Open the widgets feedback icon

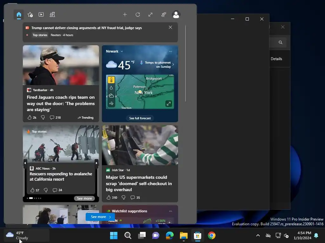[164, 15]
